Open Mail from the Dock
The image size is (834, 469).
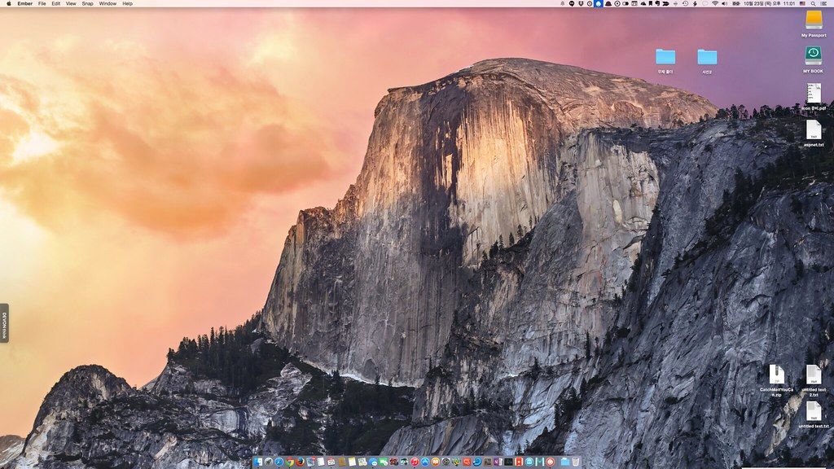[x=311, y=462]
